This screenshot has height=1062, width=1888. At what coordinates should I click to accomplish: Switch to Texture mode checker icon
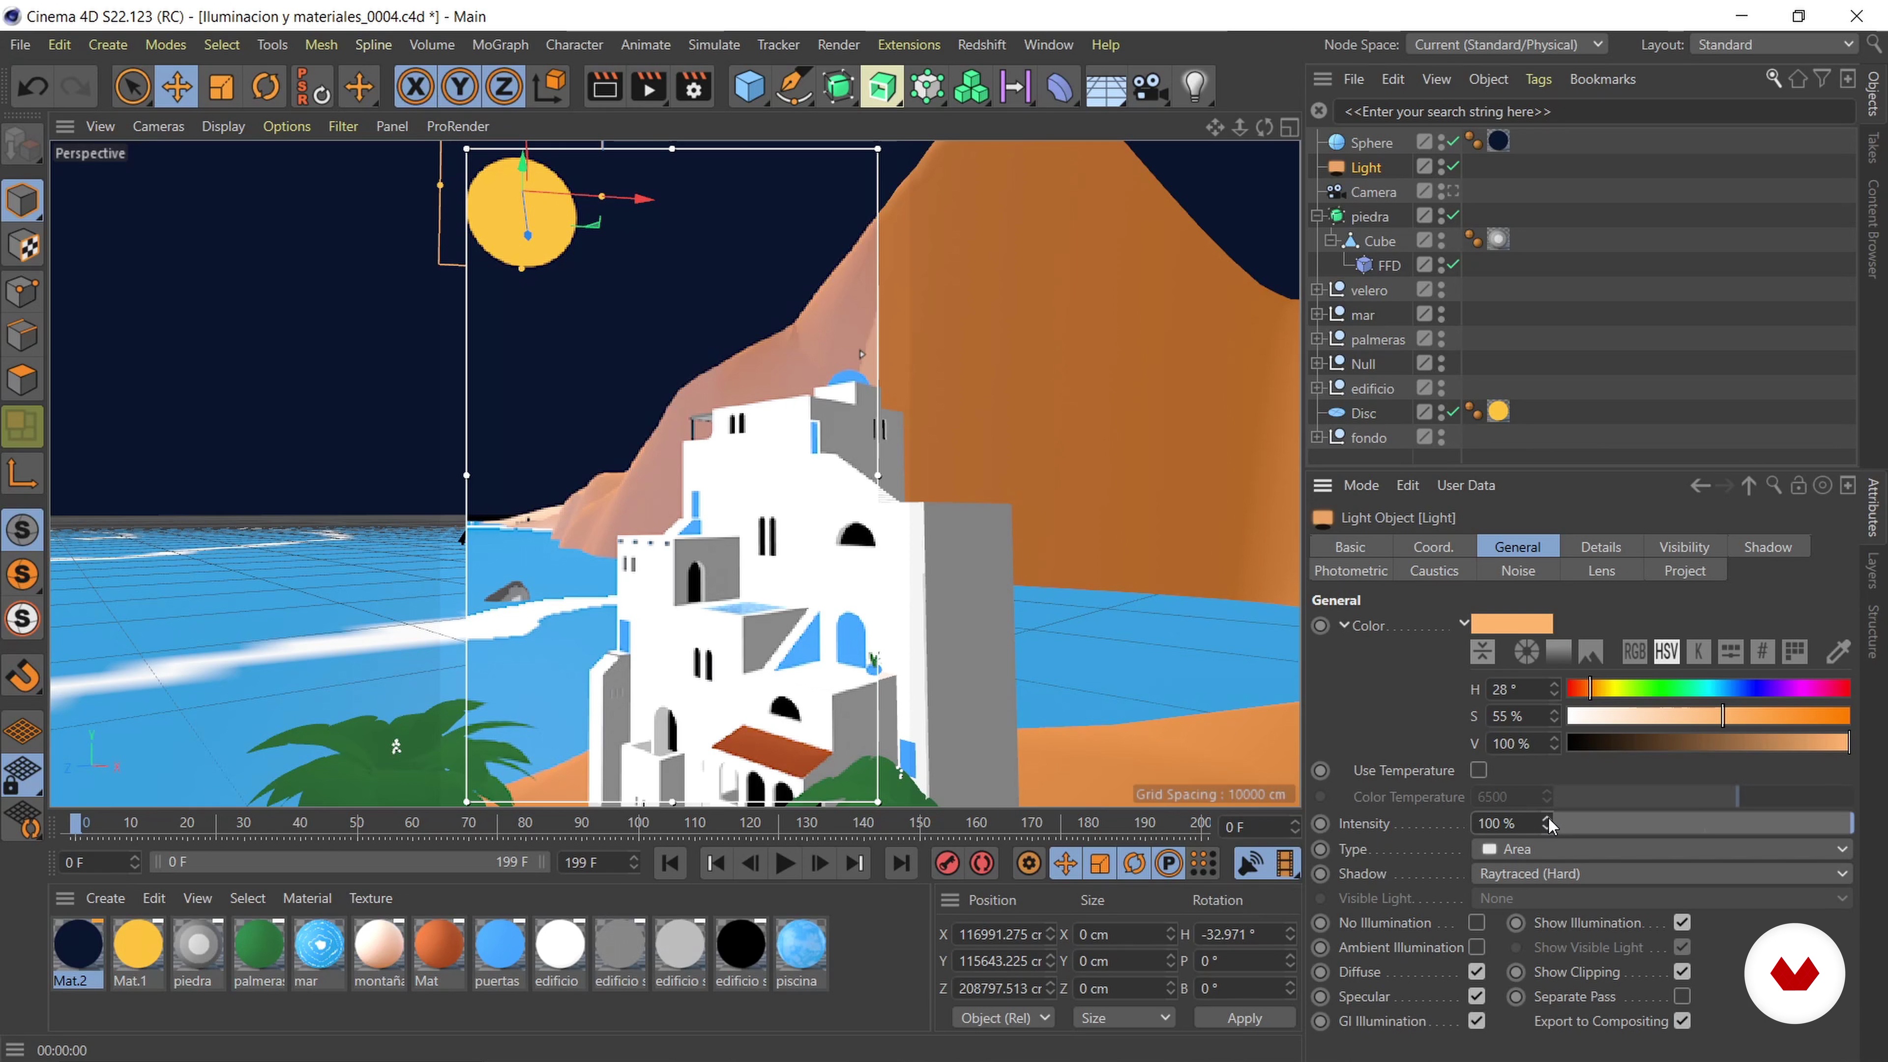click(x=23, y=245)
